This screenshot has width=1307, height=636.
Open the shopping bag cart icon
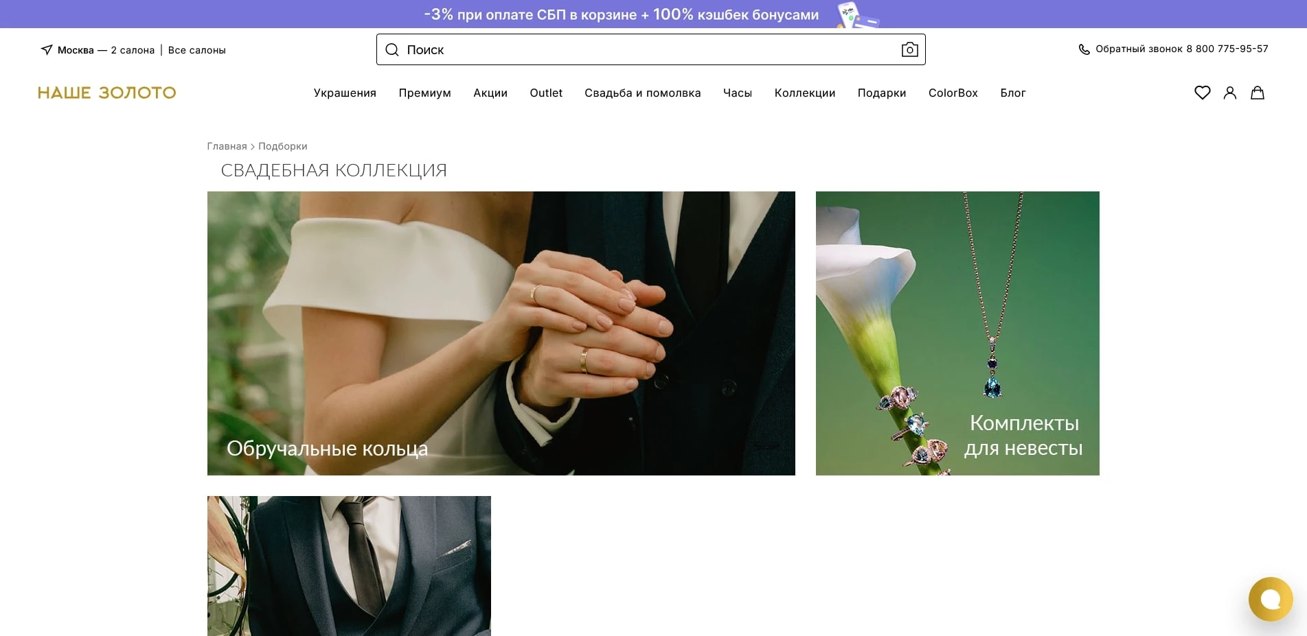click(1257, 93)
